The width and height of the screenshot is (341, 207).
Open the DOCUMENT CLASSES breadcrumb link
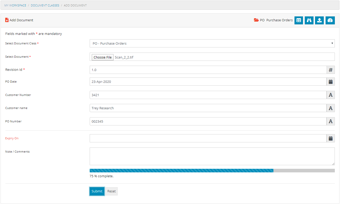[x=45, y=5]
